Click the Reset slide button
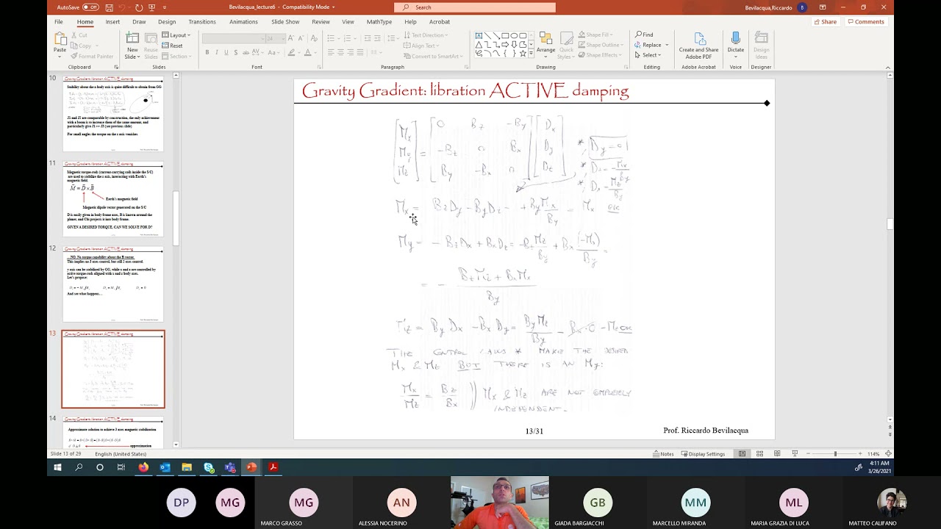 173,46
